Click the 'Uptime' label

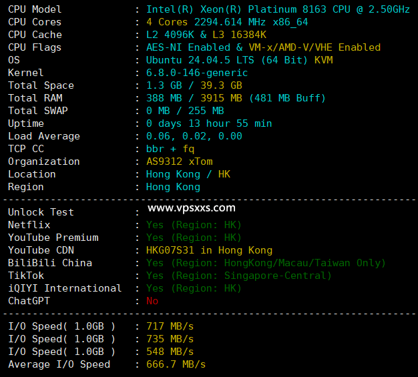click(26, 123)
